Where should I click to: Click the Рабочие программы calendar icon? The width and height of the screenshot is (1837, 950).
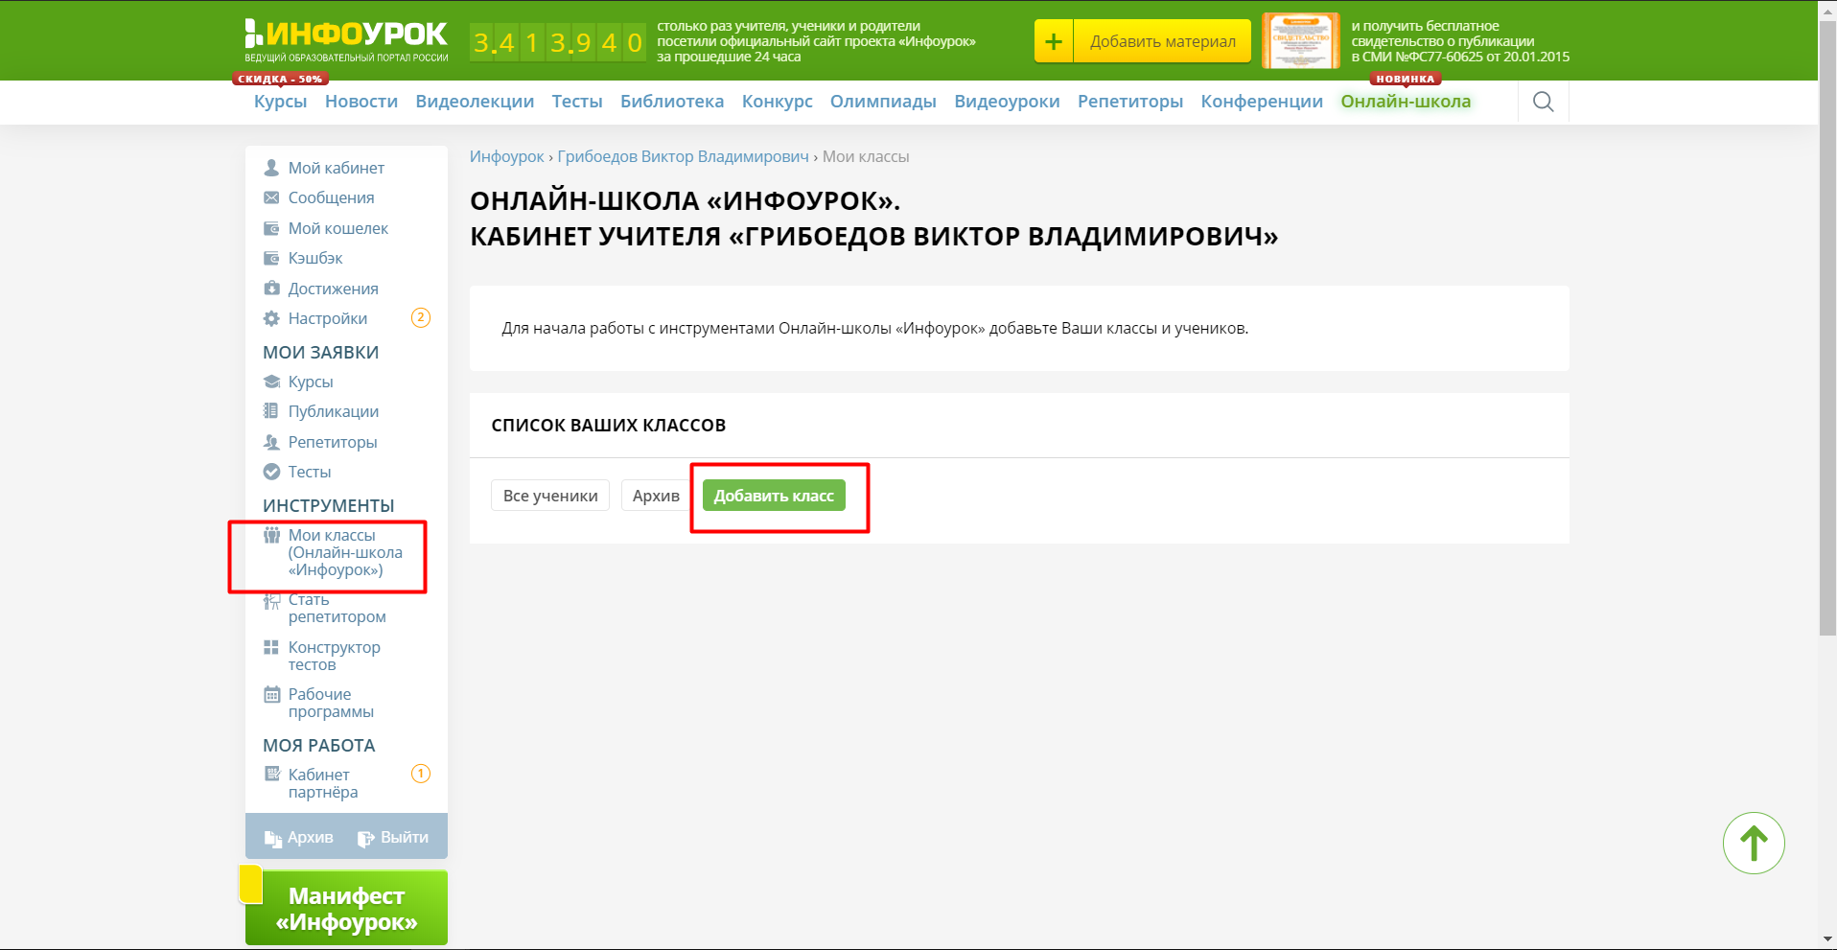click(271, 695)
